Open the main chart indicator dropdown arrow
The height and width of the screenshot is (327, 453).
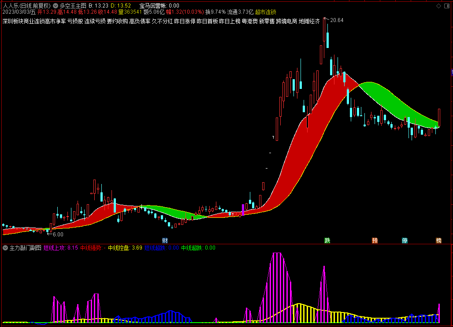point(56,6)
